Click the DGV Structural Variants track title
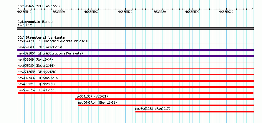This screenshot has height=123, width=262. [41, 37]
